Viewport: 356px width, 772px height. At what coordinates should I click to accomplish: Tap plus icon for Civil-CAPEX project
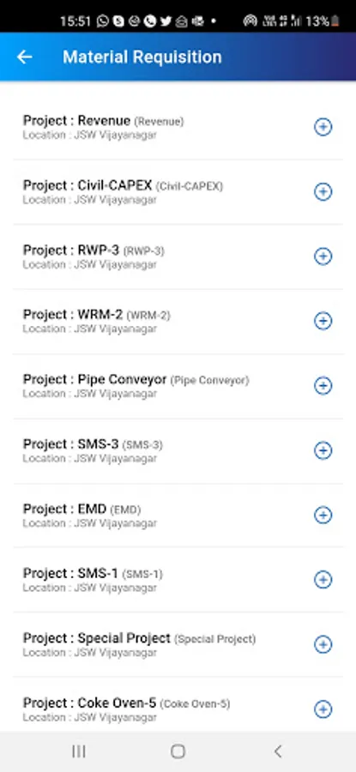(323, 191)
